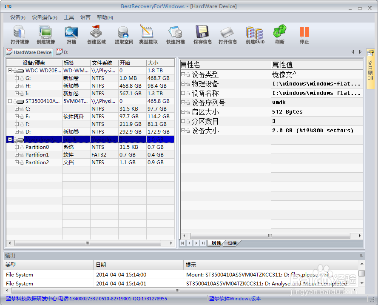Image resolution: width=378 pixels, height=305 pixels.
Task: Expand the 分区数目 property row
Action: tap(183, 121)
